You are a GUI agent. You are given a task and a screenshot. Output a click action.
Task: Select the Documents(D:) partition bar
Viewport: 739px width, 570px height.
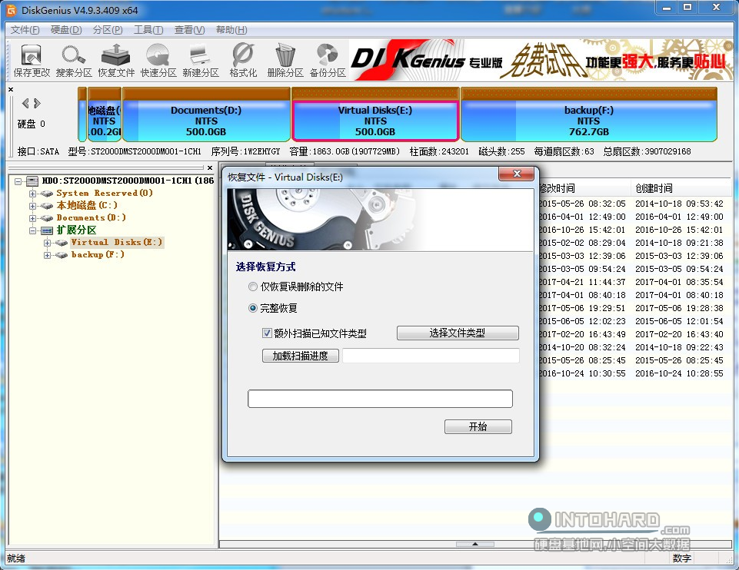[206, 121]
